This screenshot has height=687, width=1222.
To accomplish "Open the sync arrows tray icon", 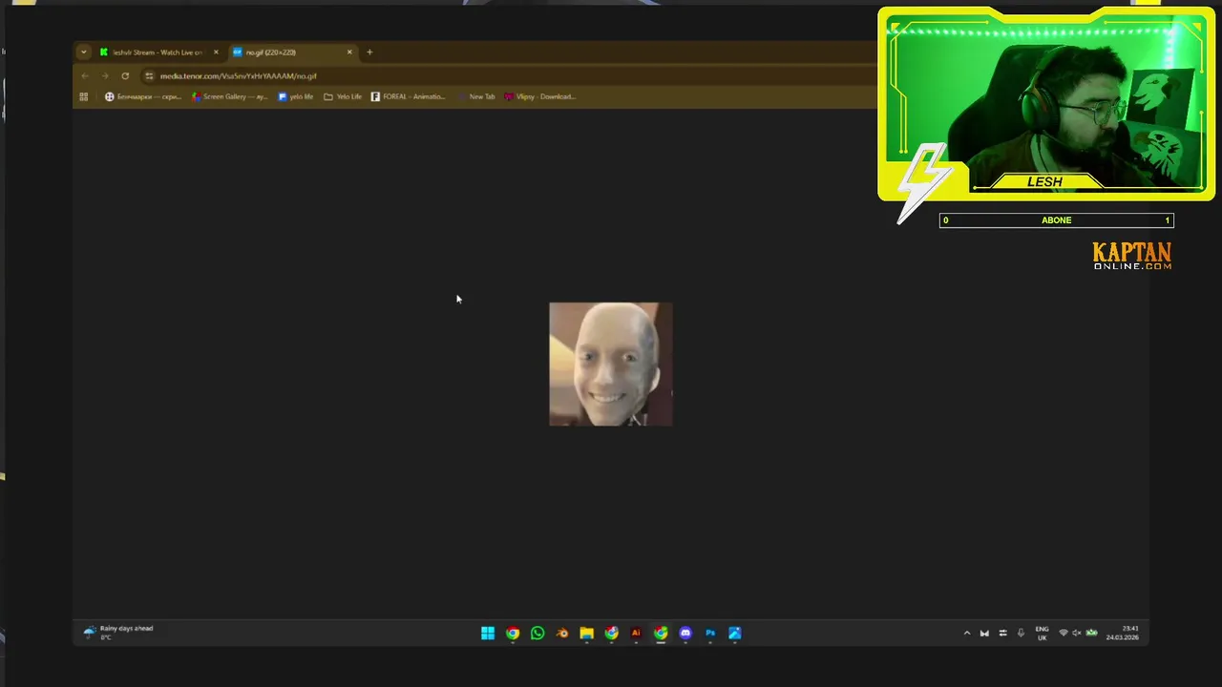I will (1002, 633).
